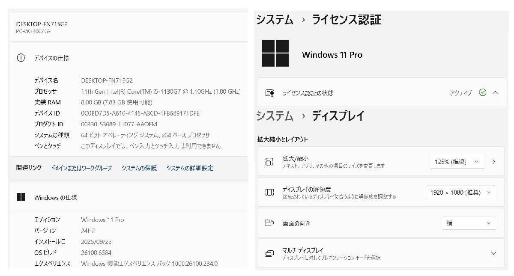The image size is (514, 276).
Task: Go back to システム from ディスプレイ breadcrumb
Action: [275, 116]
